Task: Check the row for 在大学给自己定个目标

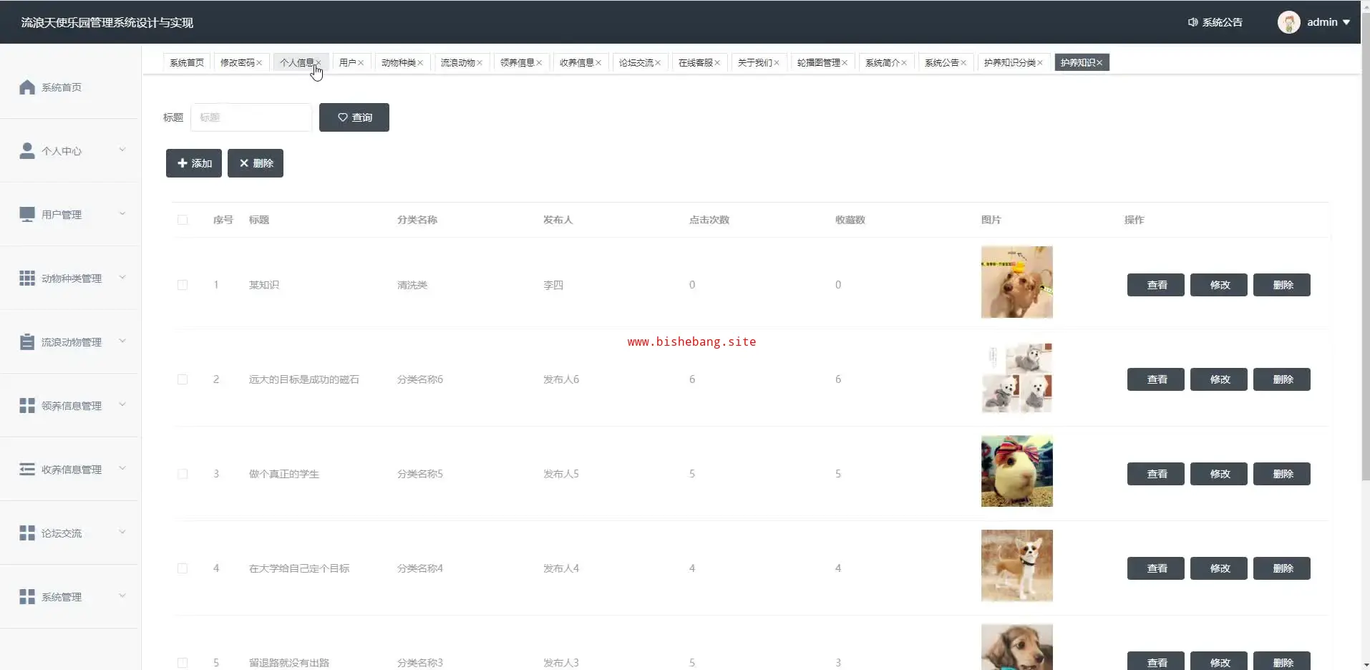Action: (183, 568)
